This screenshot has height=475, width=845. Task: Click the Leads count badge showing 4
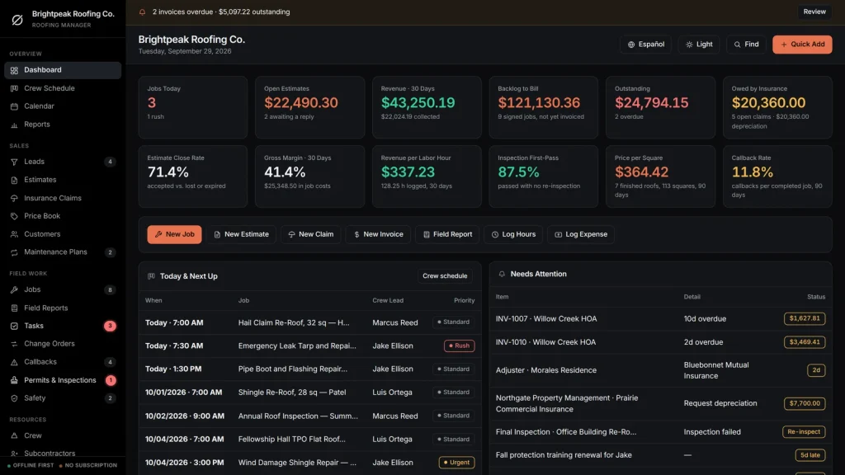pos(110,162)
